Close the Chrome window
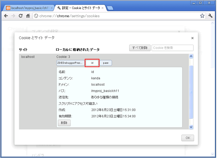The width and height of the screenshot is (217, 159). pyautogui.click(x=209, y=3)
